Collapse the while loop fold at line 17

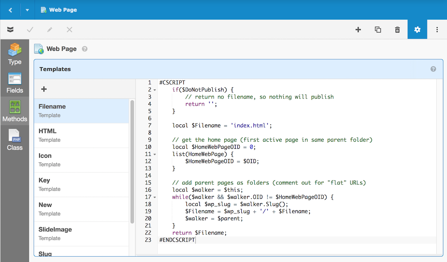coord(155,197)
